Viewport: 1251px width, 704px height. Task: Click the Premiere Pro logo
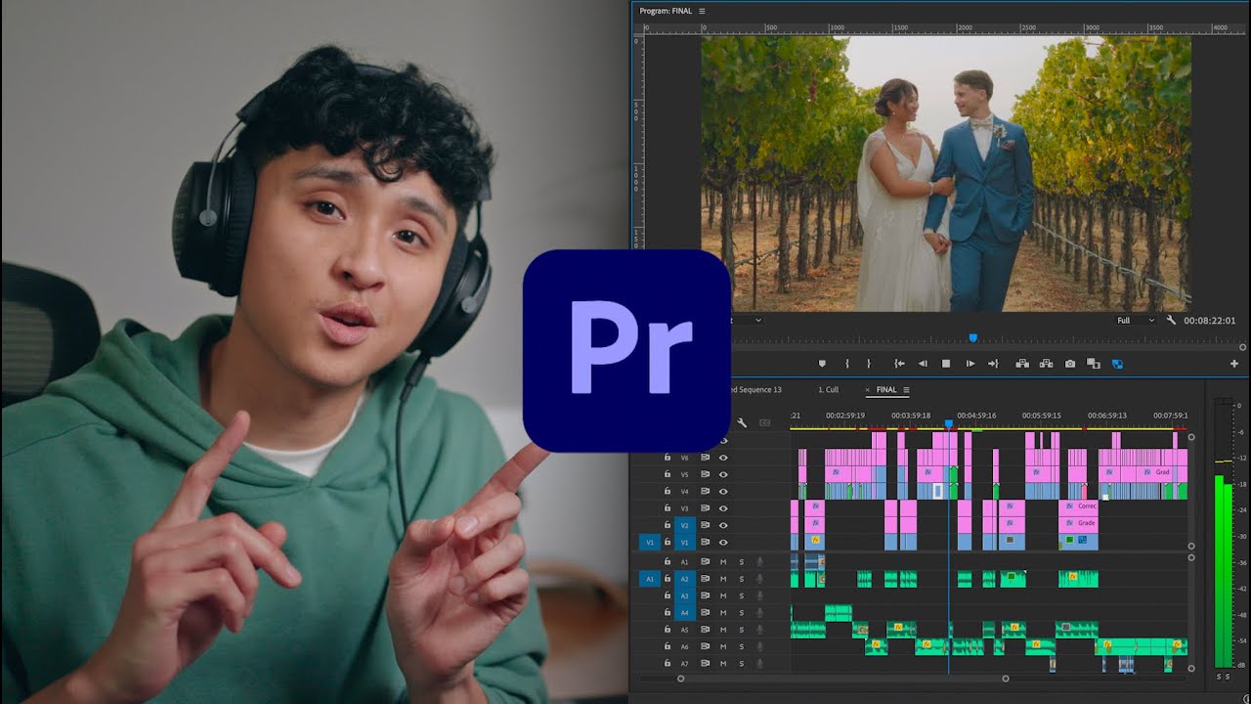[x=626, y=349]
